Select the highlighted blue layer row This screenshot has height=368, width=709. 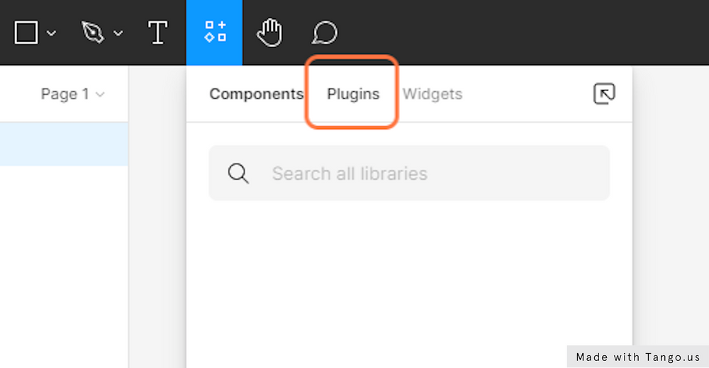point(64,143)
